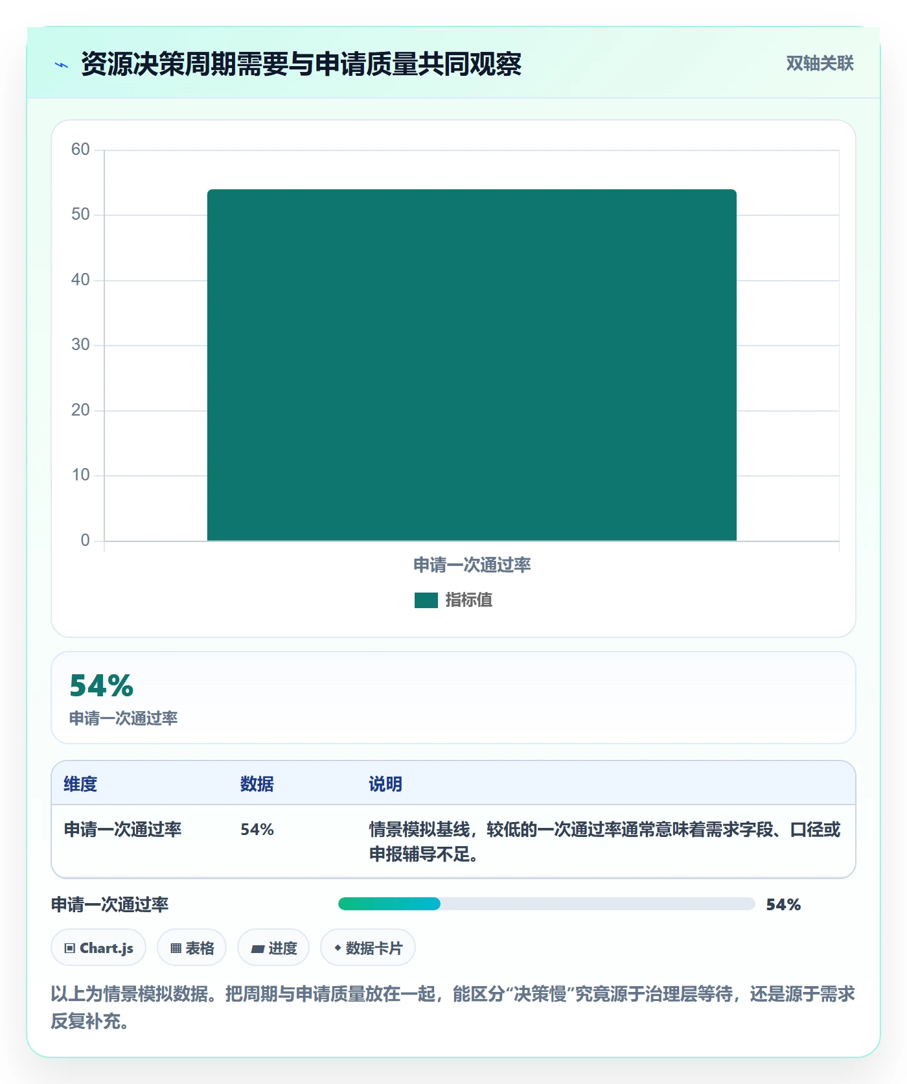Click the 表格 tag
Screen dimensions: 907x1084
(x=192, y=948)
